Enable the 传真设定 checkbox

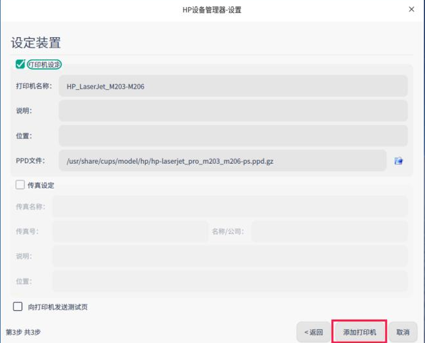(x=20, y=185)
